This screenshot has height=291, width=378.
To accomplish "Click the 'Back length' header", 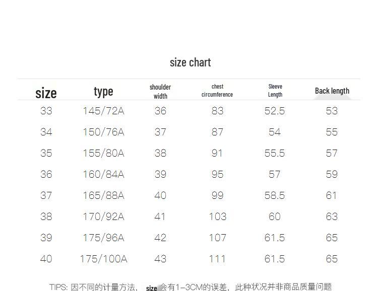I will [332, 91].
